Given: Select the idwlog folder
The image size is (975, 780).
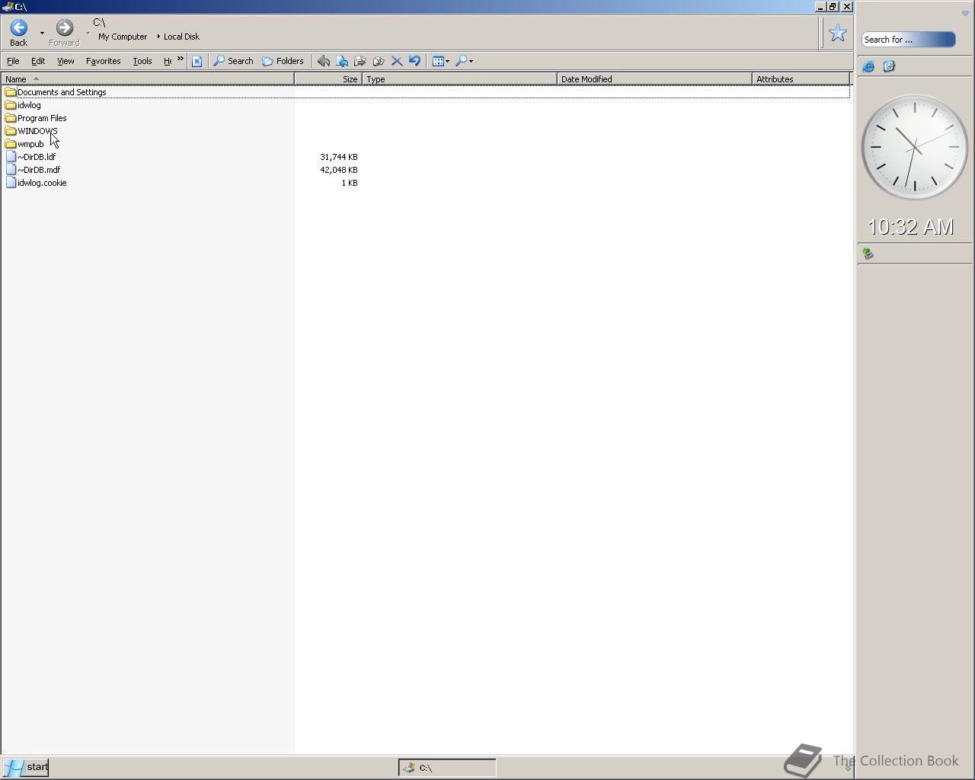Looking at the screenshot, I should pos(29,105).
